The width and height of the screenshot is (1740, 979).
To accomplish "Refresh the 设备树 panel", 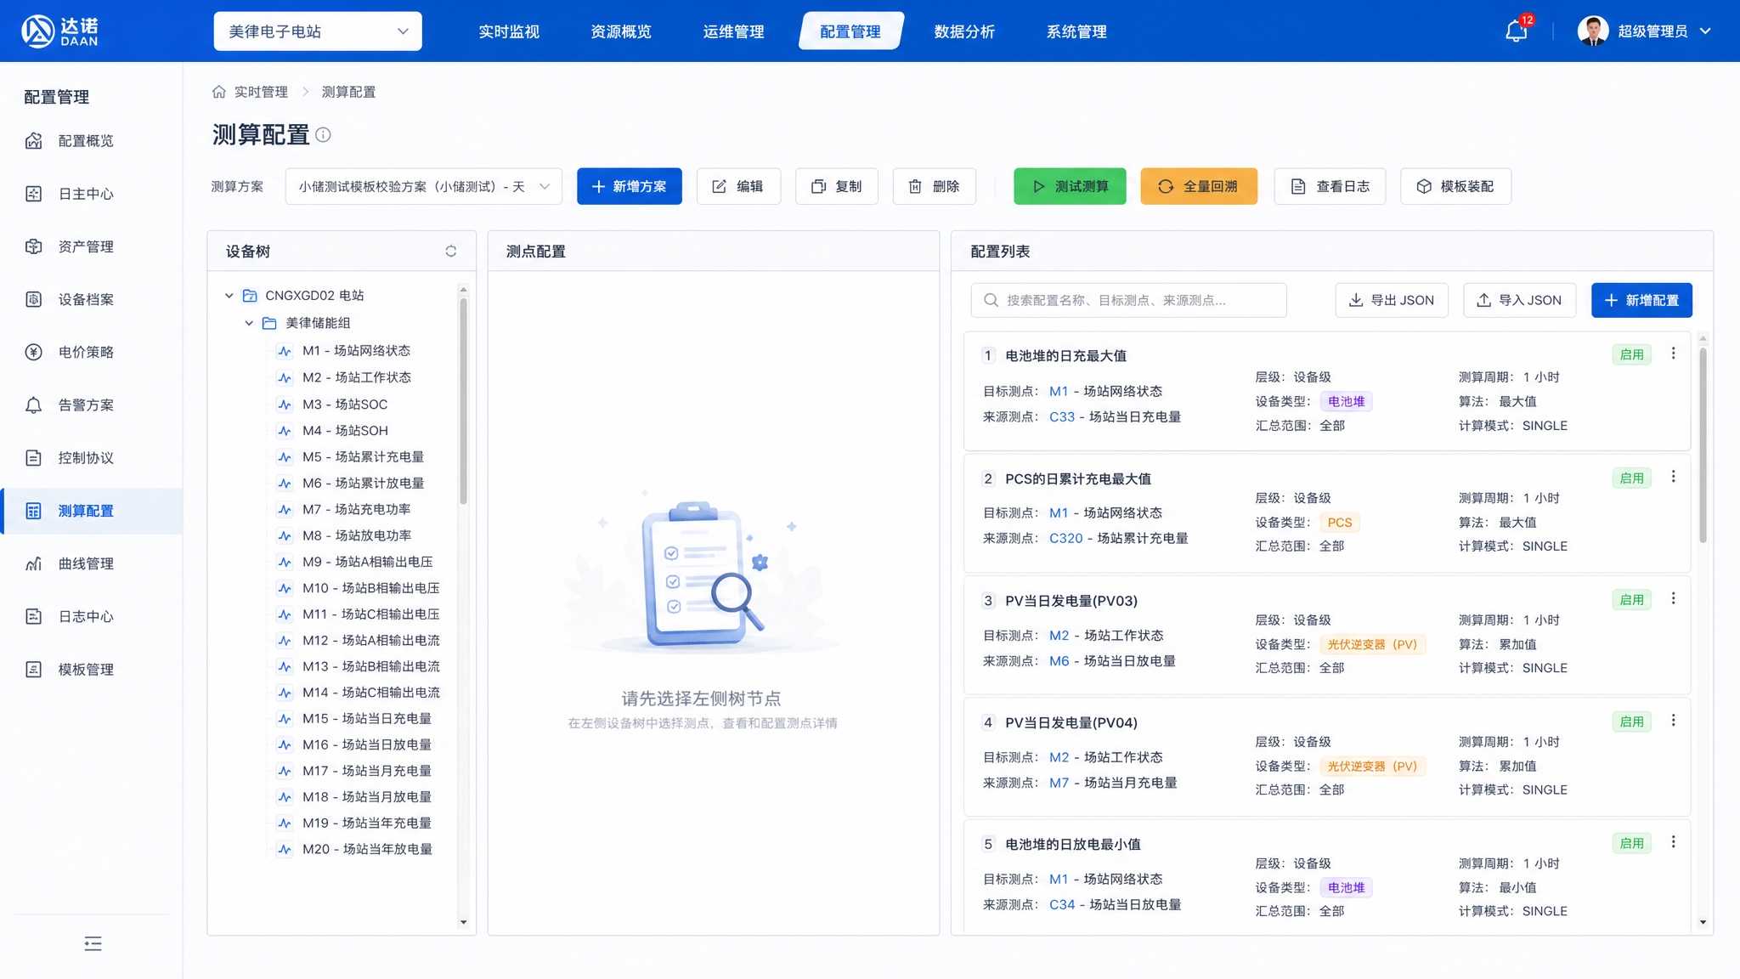I will pos(450,251).
